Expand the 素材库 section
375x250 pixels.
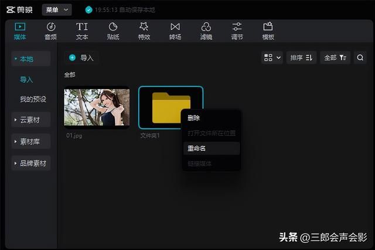click(31, 142)
